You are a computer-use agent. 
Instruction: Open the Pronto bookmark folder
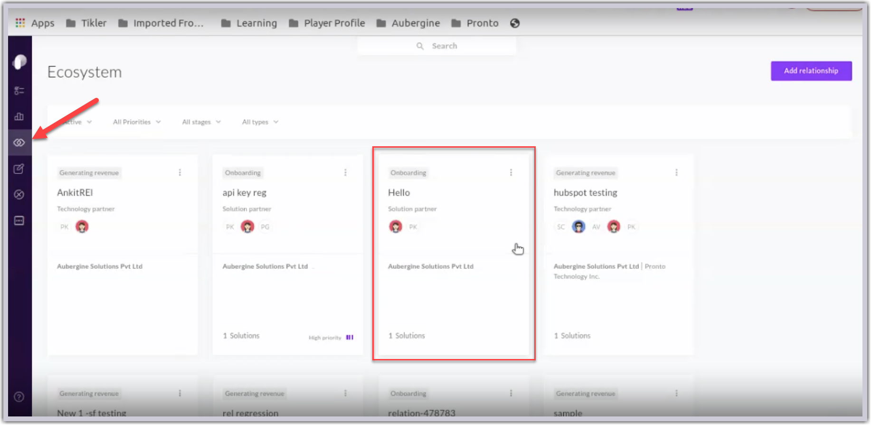tap(475, 23)
